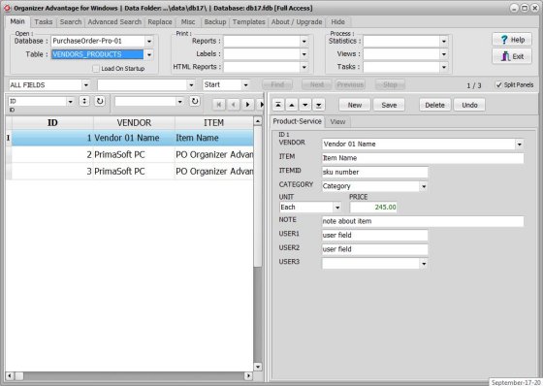The image size is (543, 386).
Task: Switch to the Search tab
Action: 71,22
